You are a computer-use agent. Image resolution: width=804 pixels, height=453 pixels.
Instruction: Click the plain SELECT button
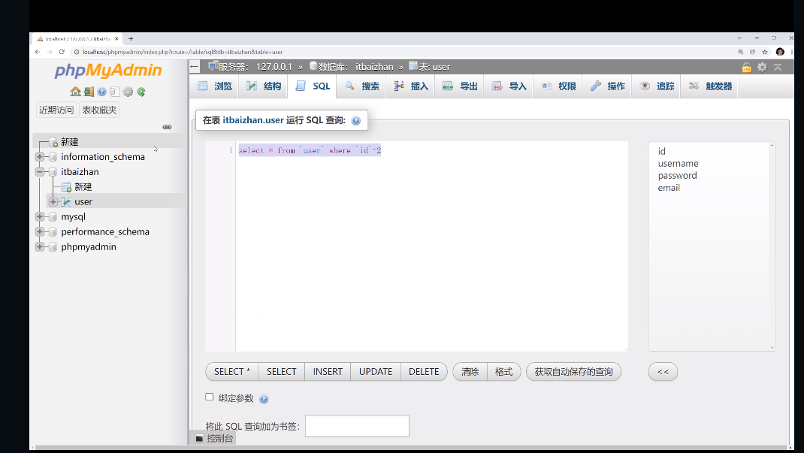[282, 372]
